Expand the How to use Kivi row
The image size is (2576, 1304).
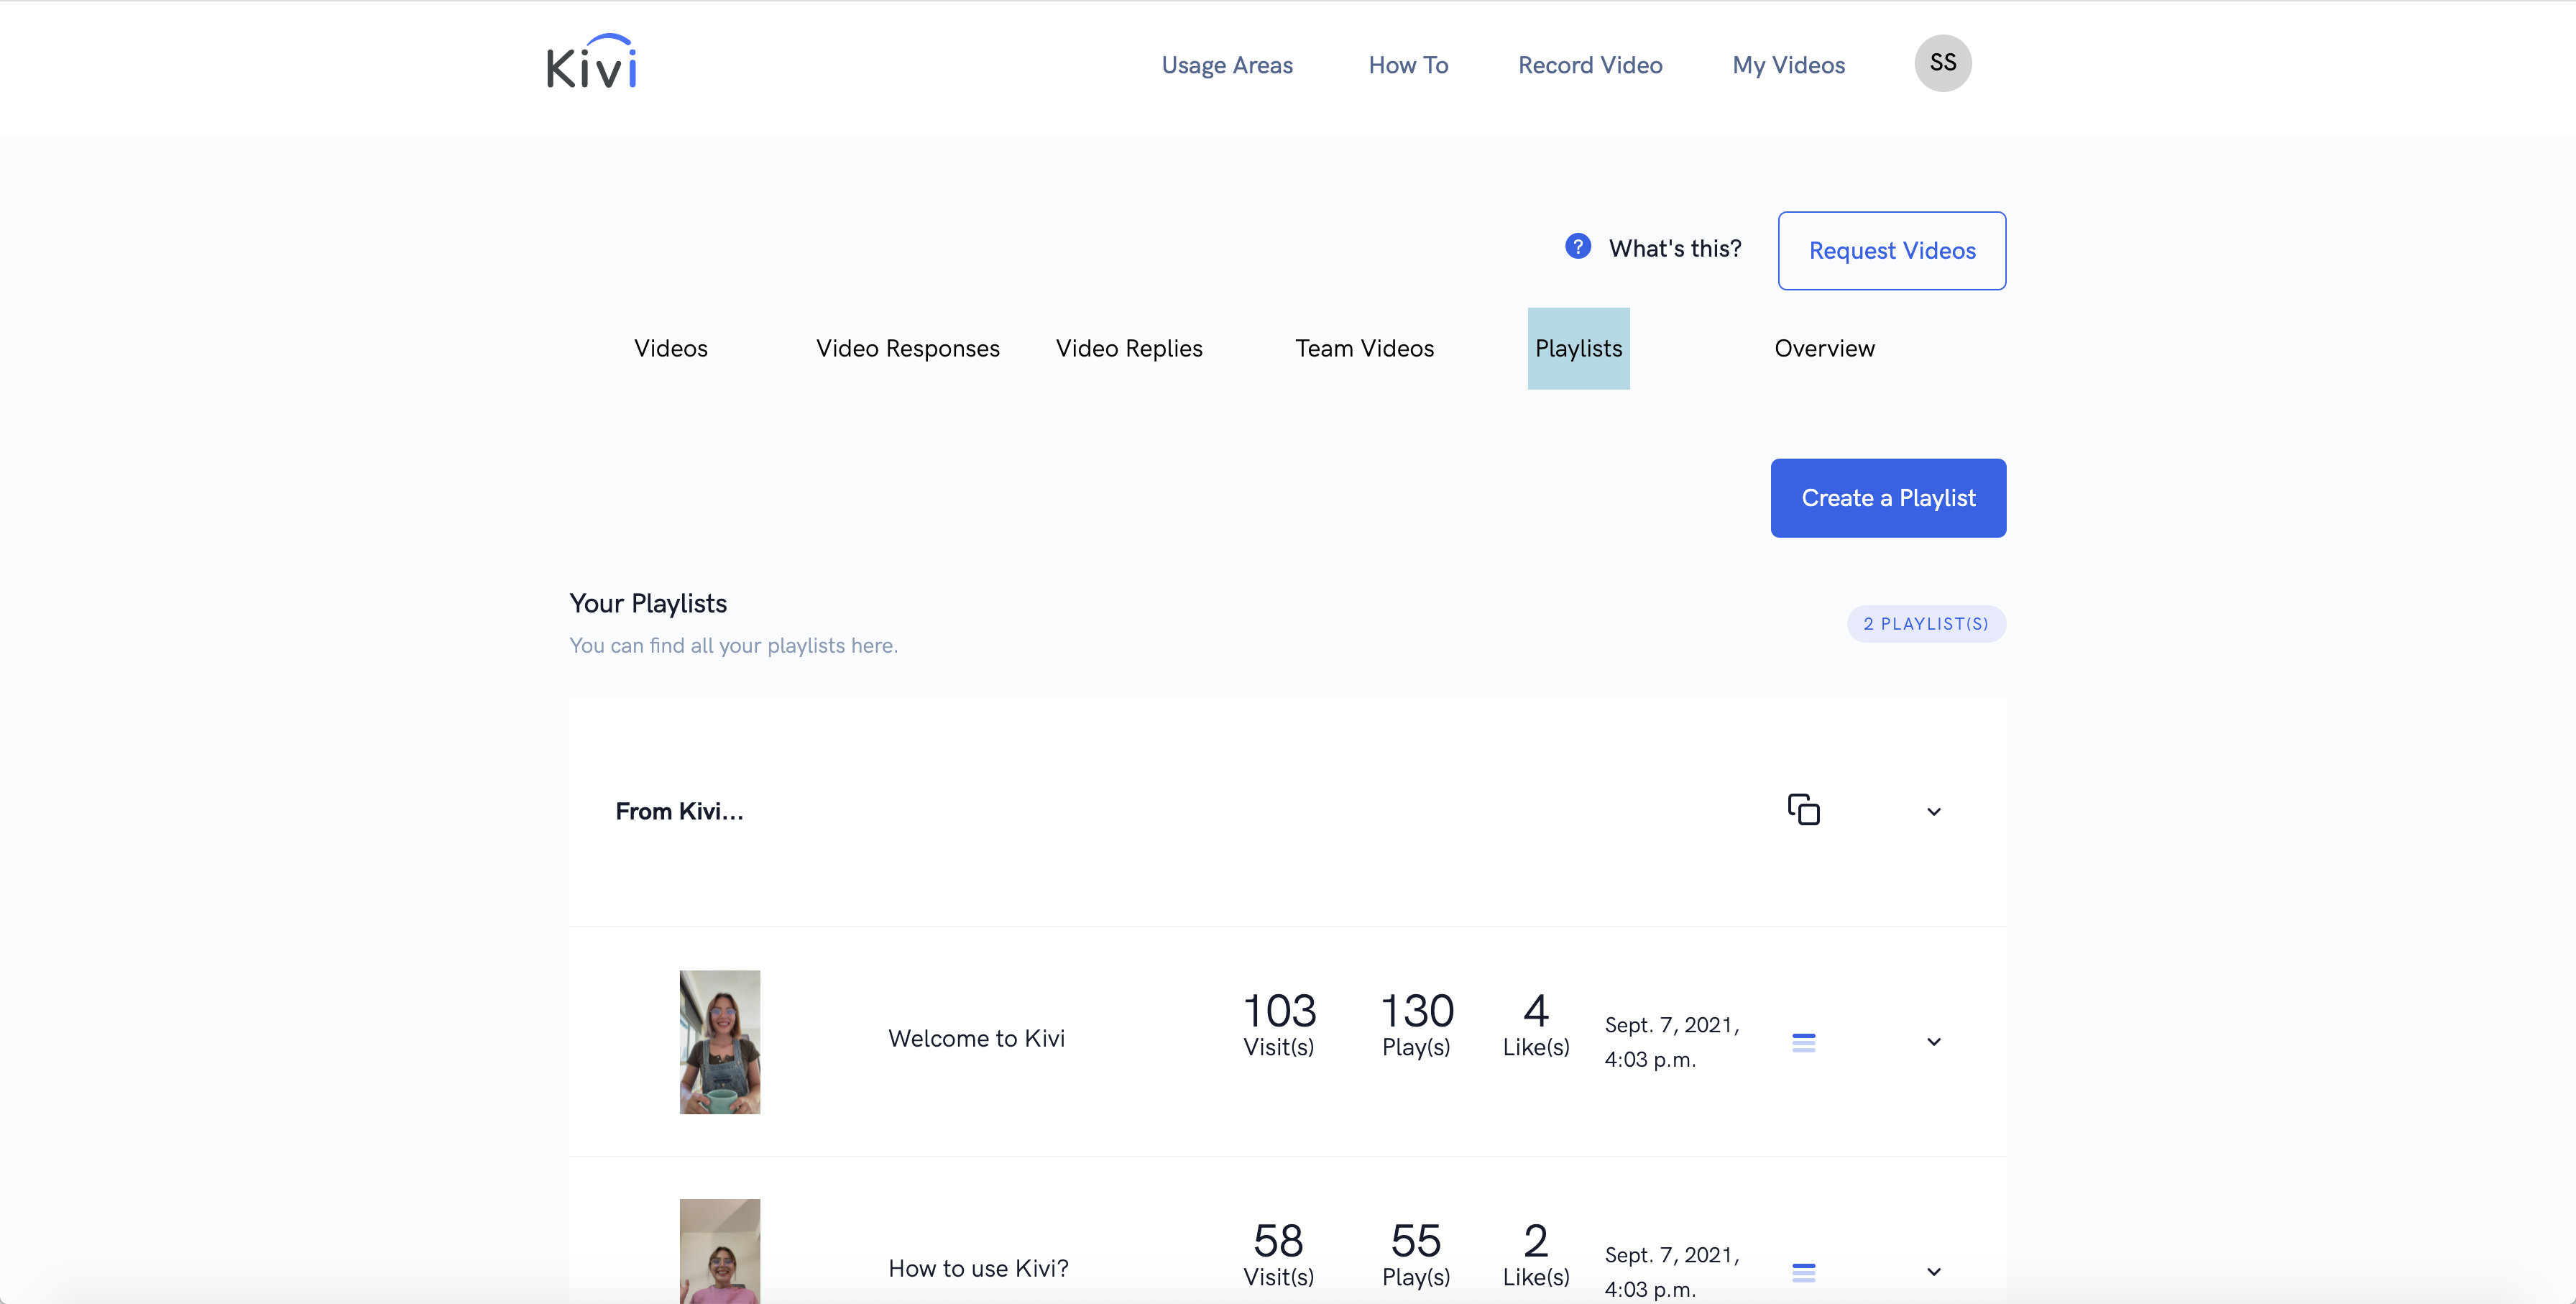(1933, 1271)
